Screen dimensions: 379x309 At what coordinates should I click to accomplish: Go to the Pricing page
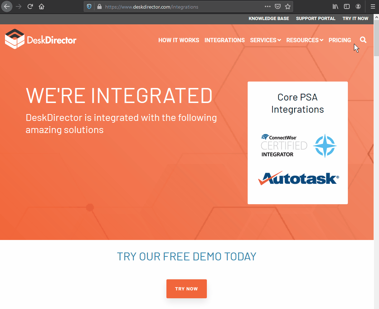pos(340,40)
